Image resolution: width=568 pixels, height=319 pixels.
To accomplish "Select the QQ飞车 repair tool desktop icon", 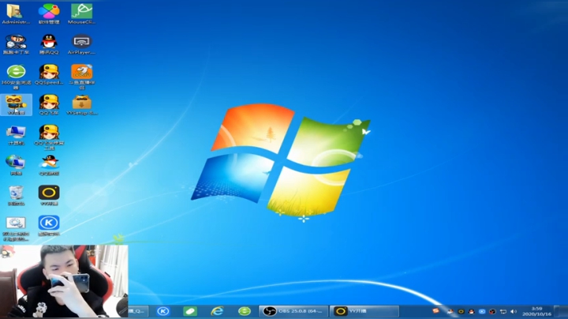I will click(x=49, y=137).
